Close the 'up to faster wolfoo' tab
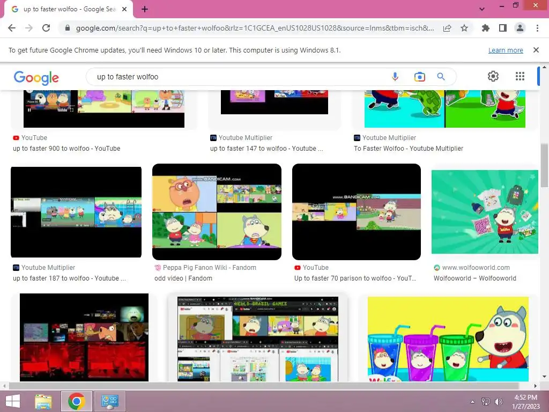Image resolution: width=549 pixels, height=412 pixels. pyautogui.click(x=124, y=9)
